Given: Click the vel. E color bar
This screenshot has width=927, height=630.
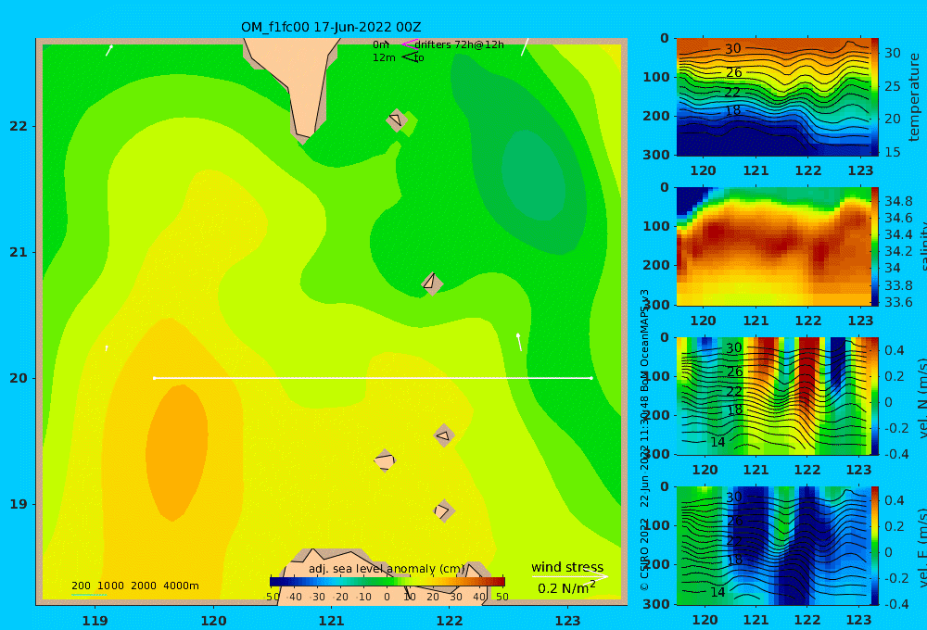Looking at the screenshot, I should (x=874, y=546).
